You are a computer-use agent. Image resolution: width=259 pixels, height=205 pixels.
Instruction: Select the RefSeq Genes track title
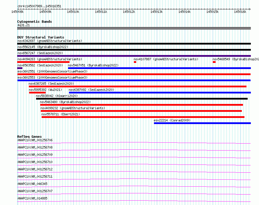(x=29, y=137)
